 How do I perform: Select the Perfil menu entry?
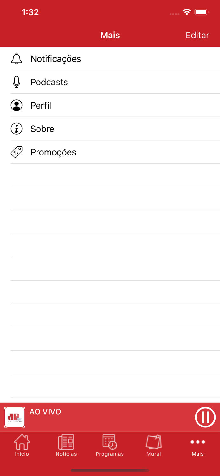(x=41, y=105)
